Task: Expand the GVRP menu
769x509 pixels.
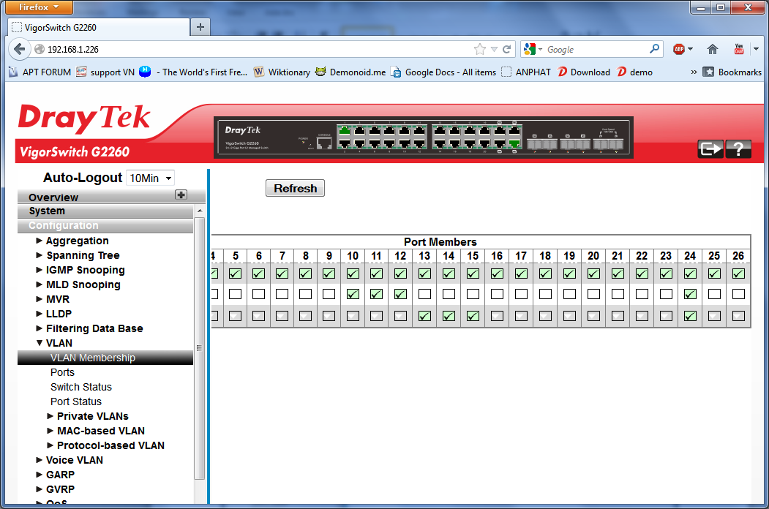Action: [x=56, y=490]
